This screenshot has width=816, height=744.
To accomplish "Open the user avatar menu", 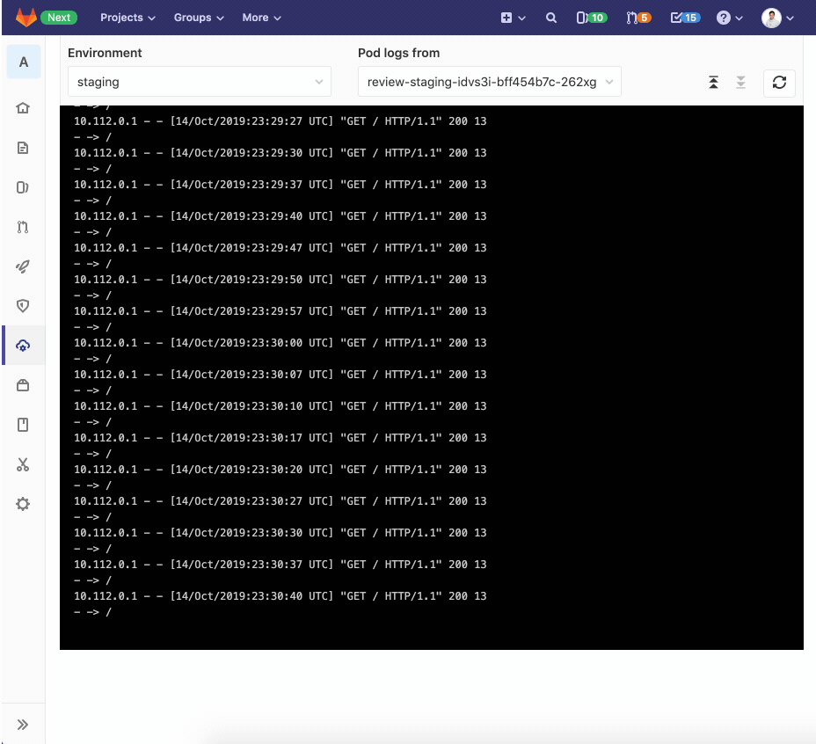I will click(777, 18).
